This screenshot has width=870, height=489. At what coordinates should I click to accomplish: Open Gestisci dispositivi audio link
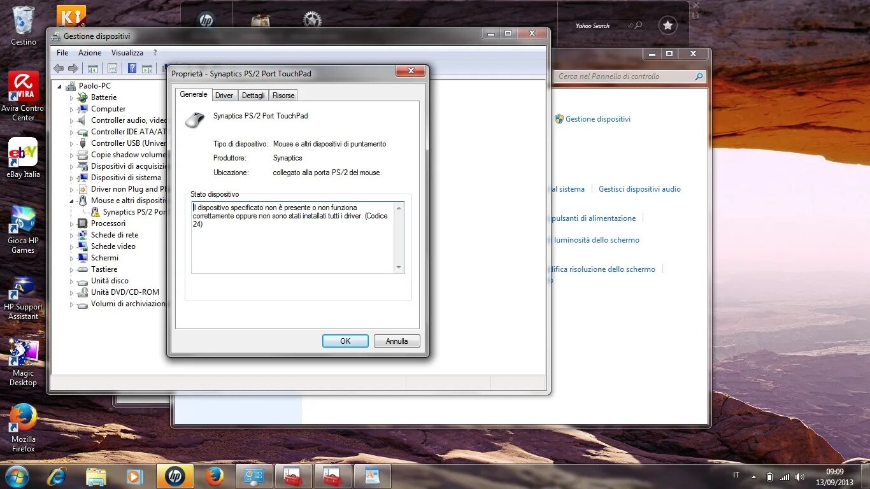point(639,189)
